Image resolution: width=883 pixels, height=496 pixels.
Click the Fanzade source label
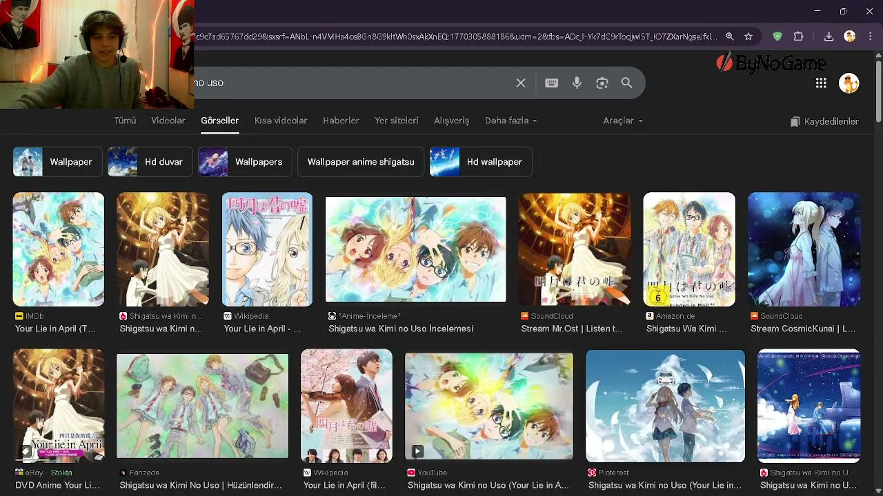pyautogui.click(x=139, y=473)
